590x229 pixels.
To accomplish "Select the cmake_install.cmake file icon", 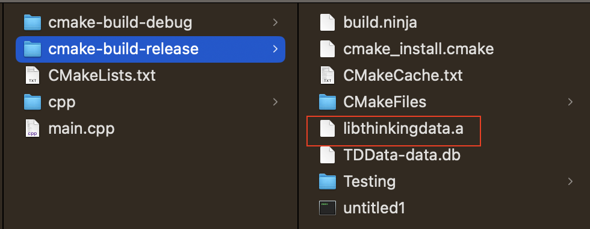I will 327,49.
